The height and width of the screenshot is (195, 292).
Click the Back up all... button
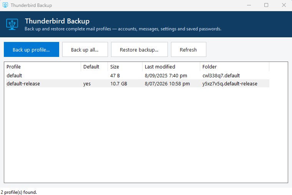[x=85, y=49]
